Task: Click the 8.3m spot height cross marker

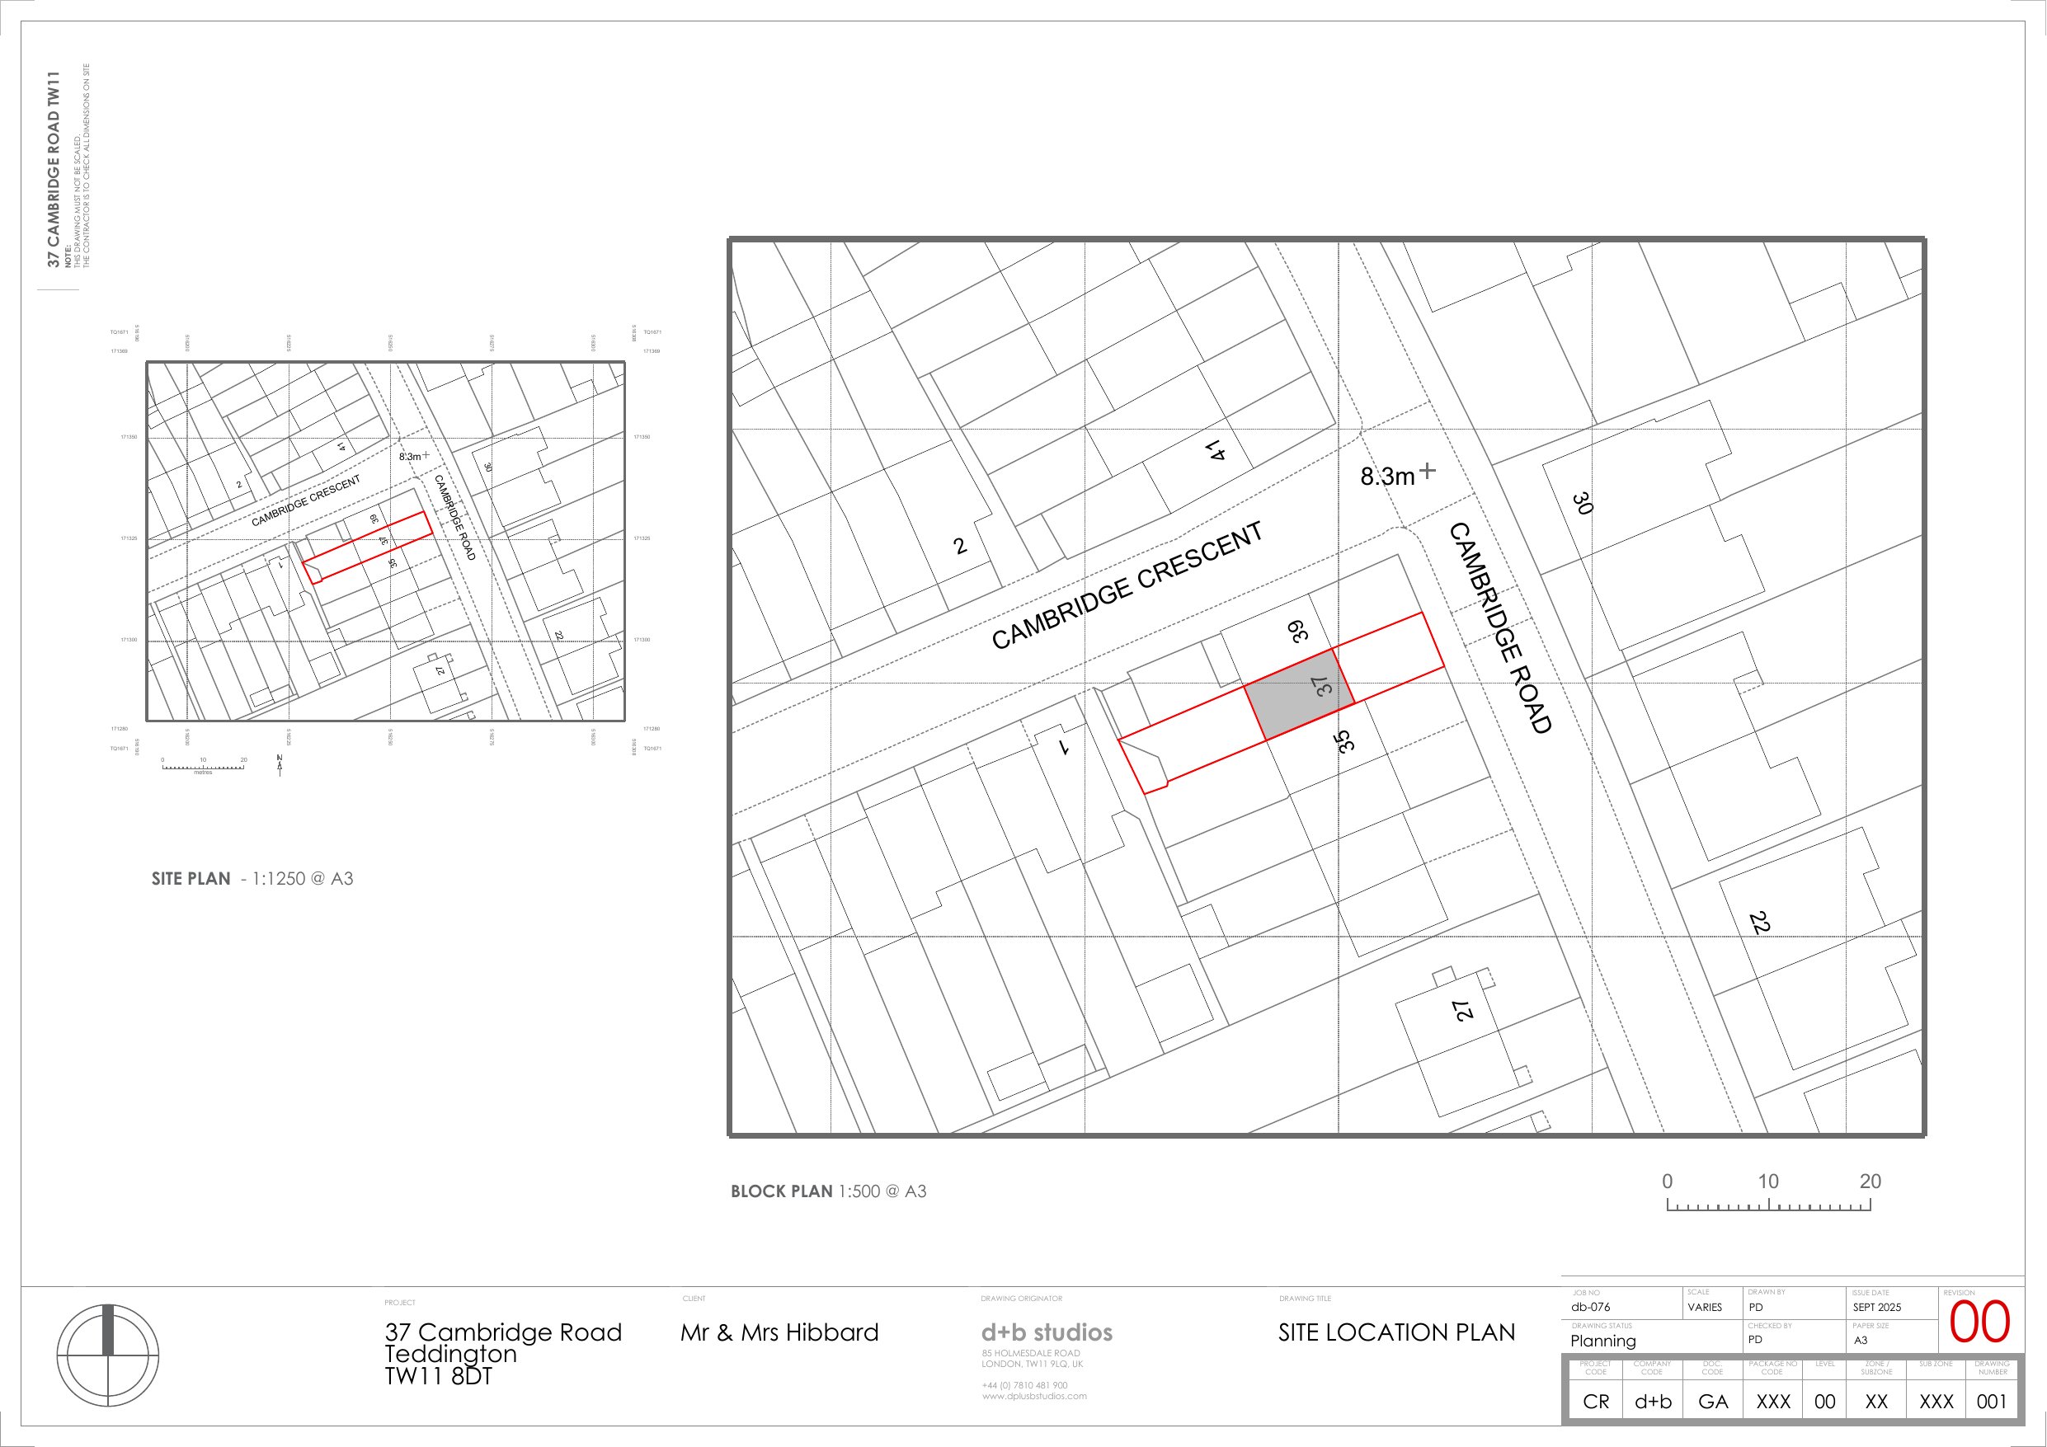Action: pyautogui.click(x=1428, y=471)
